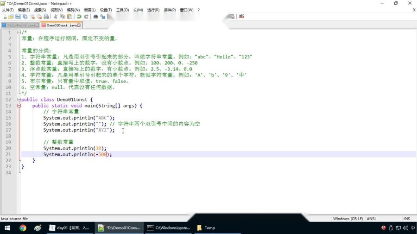Collapse the main method fold at line 13
This screenshot has width=417, height=234.
coord(19,106)
